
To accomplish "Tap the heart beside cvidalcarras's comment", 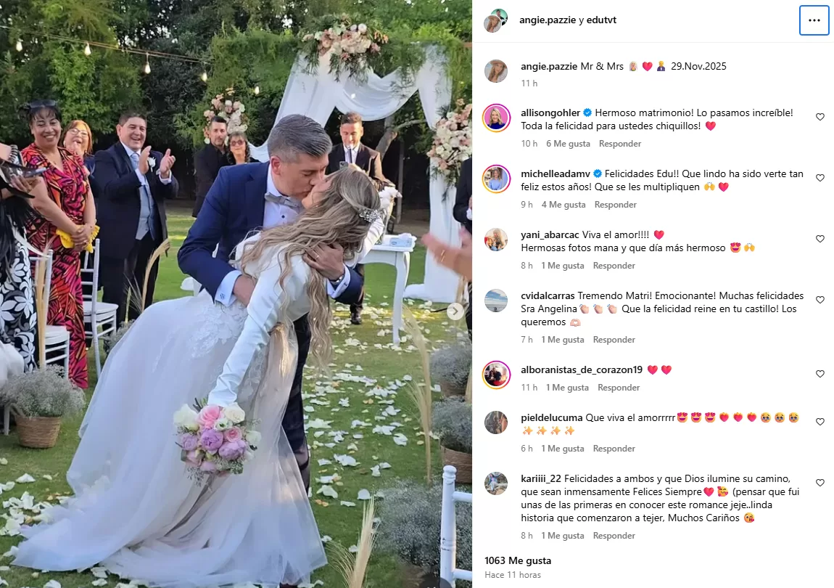I will [x=819, y=300].
